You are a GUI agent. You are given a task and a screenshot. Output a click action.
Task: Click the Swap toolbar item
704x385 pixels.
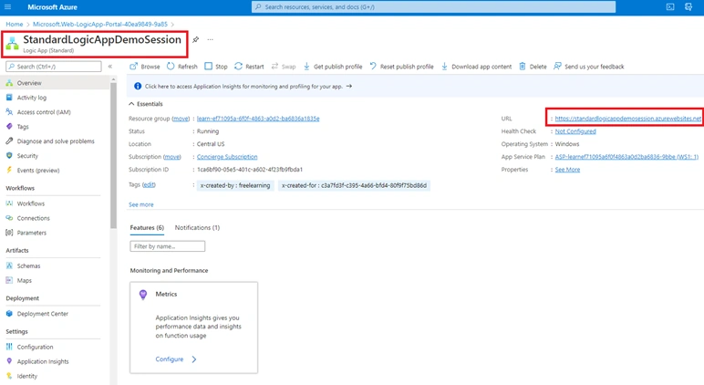tap(284, 66)
